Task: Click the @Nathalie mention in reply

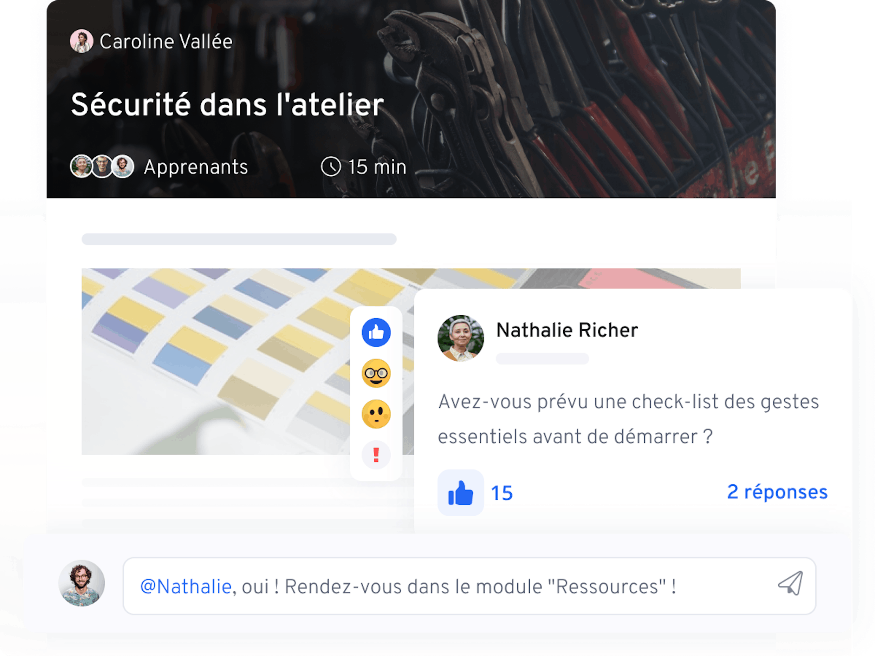Action: [x=186, y=586]
